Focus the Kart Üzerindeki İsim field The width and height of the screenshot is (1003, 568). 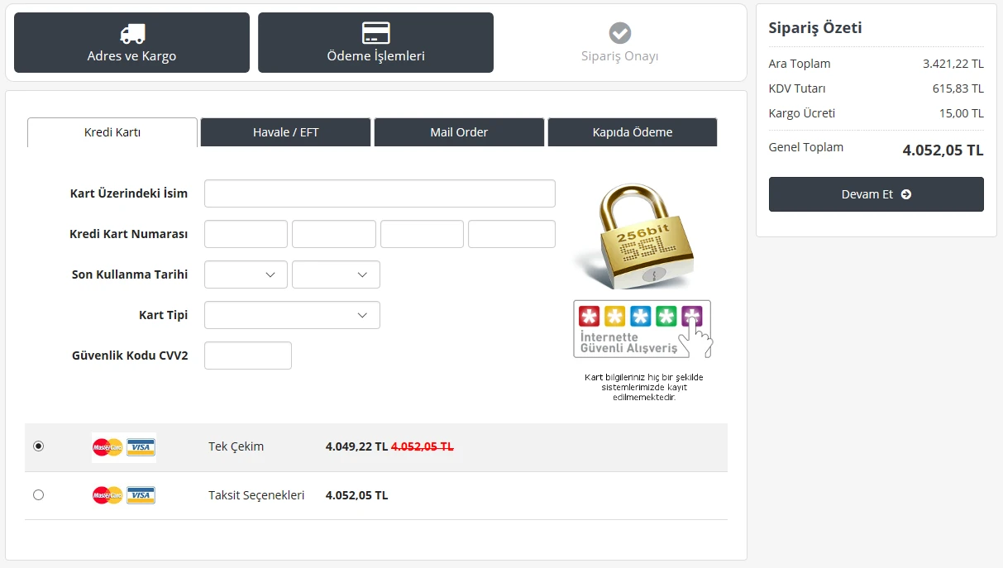(x=380, y=193)
